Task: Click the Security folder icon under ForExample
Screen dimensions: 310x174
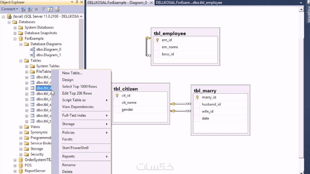Action: click(26, 154)
